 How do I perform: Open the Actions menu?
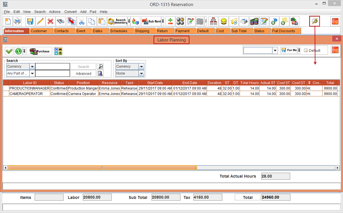point(55,12)
